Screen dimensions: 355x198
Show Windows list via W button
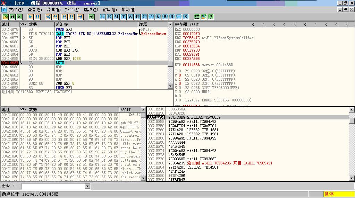130,17
